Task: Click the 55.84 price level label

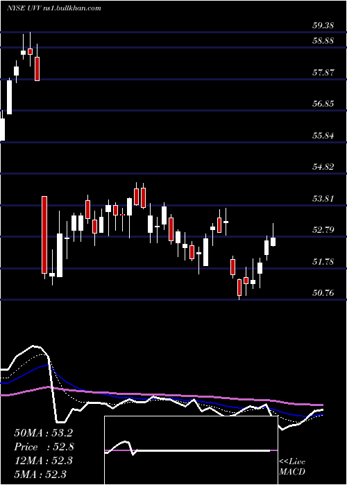Action: (323, 136)
